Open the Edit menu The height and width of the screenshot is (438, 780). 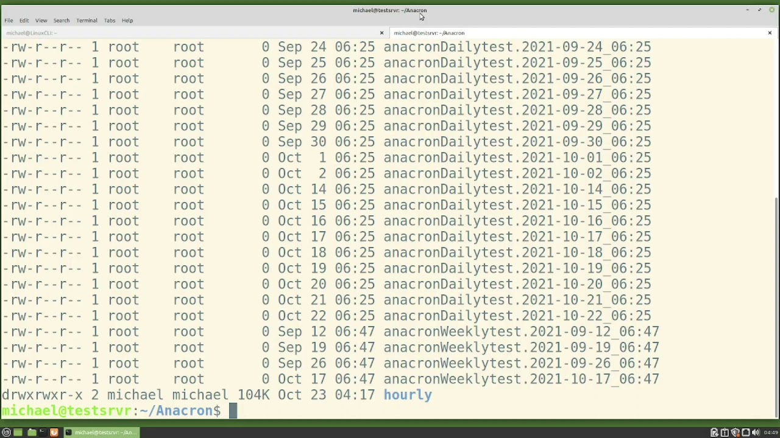tap(24, 21)
